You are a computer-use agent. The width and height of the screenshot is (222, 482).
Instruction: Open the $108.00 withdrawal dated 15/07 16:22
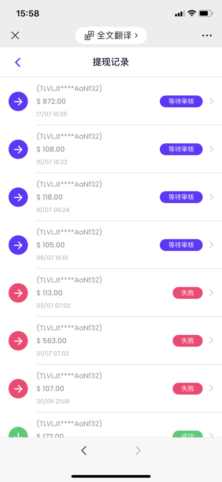click(x=92, y=149)
